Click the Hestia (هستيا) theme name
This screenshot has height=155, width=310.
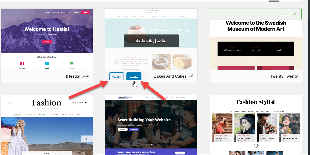[x=77, y=76]
